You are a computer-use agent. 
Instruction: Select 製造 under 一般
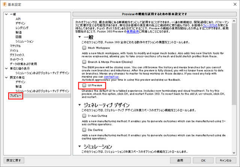coord(18,32)
